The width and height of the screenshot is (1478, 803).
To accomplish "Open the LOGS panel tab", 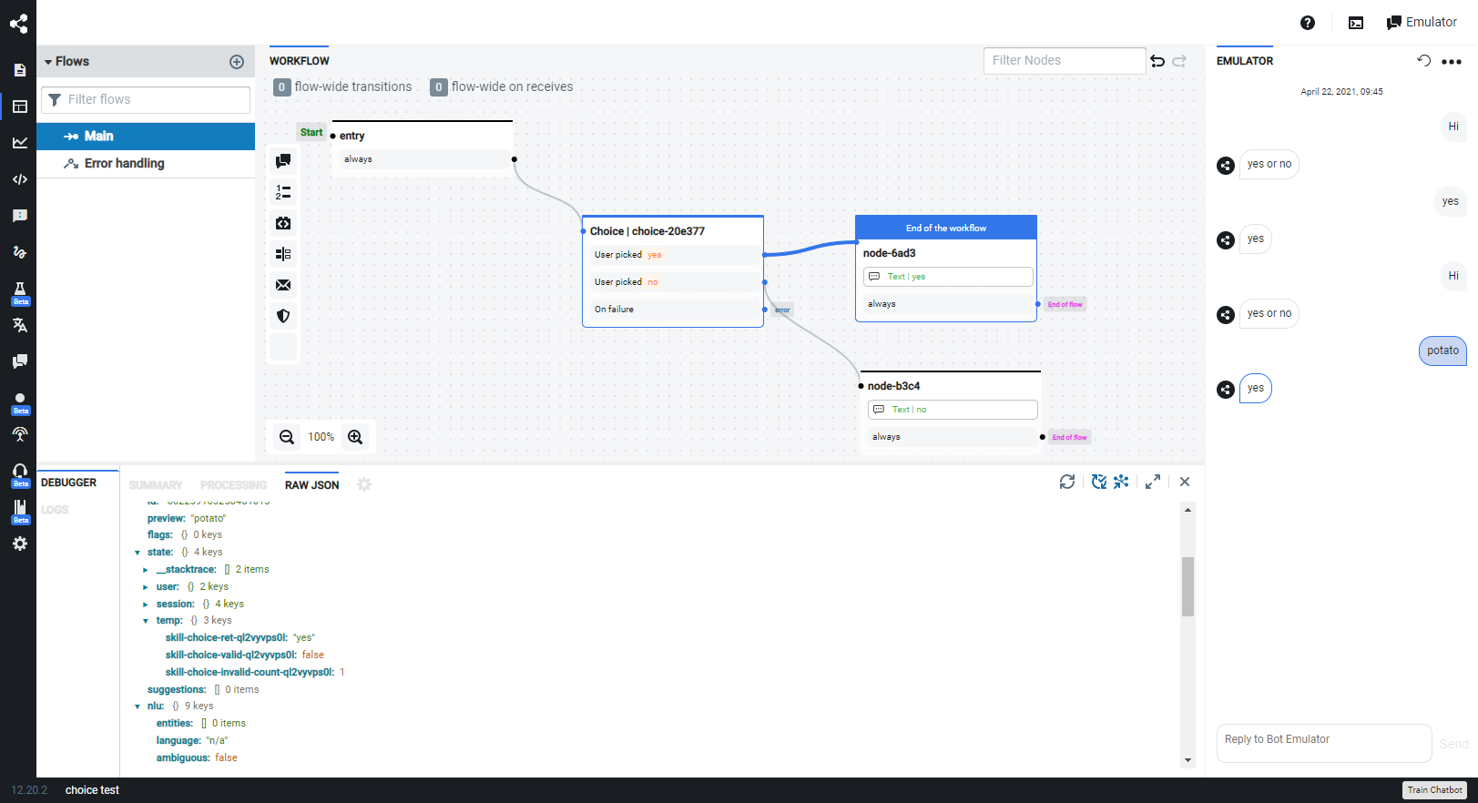I will 55,510.
